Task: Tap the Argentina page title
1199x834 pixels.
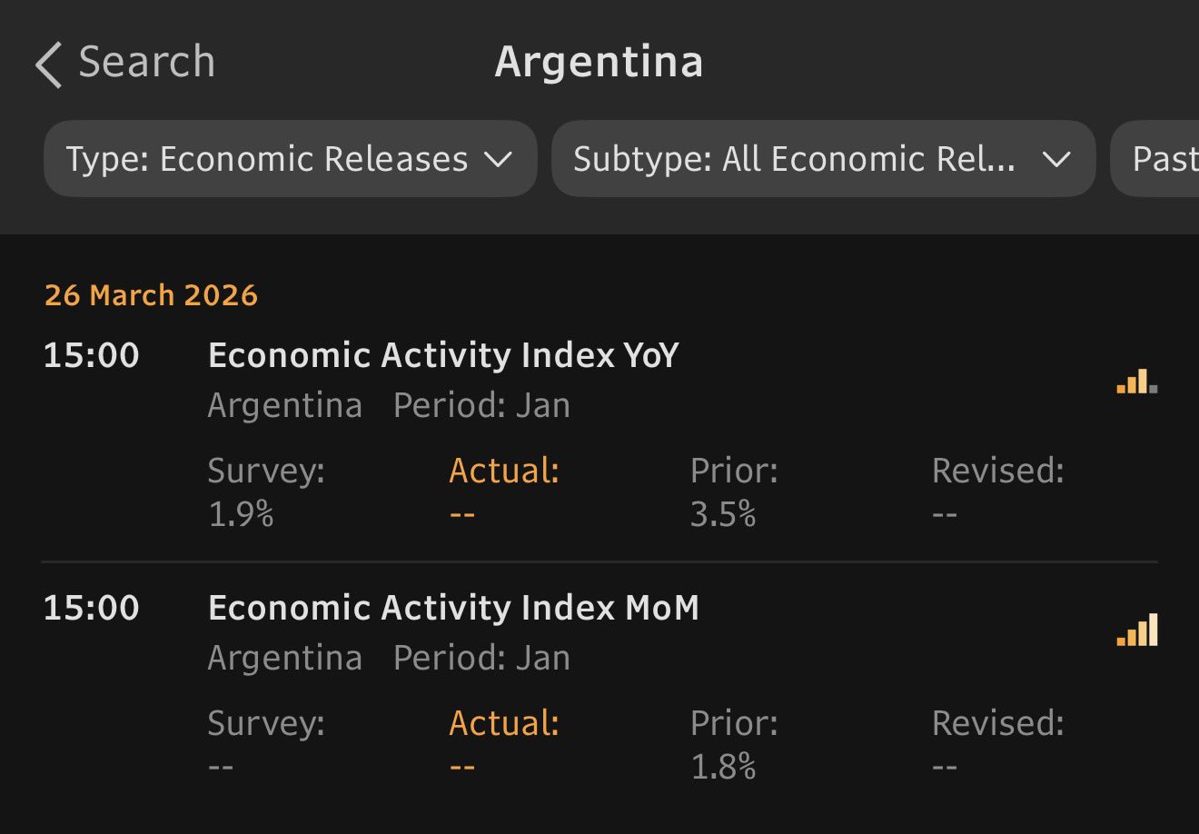Action: (x=599, y=63)
